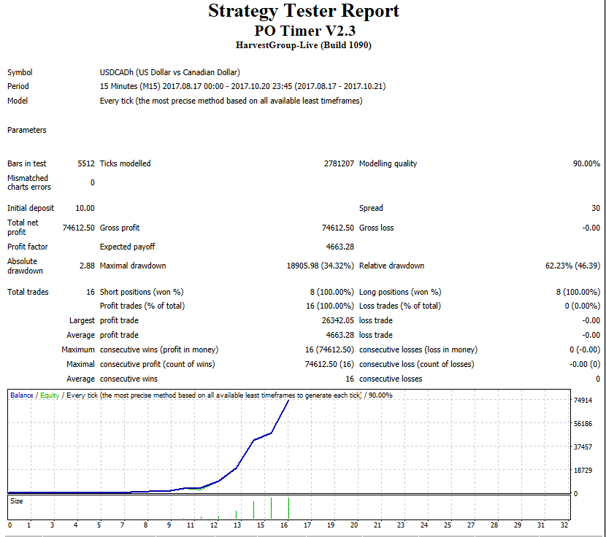The image size is (606, 537).
Task: Select the USDCADh symbol description
Action: [169, 72]
